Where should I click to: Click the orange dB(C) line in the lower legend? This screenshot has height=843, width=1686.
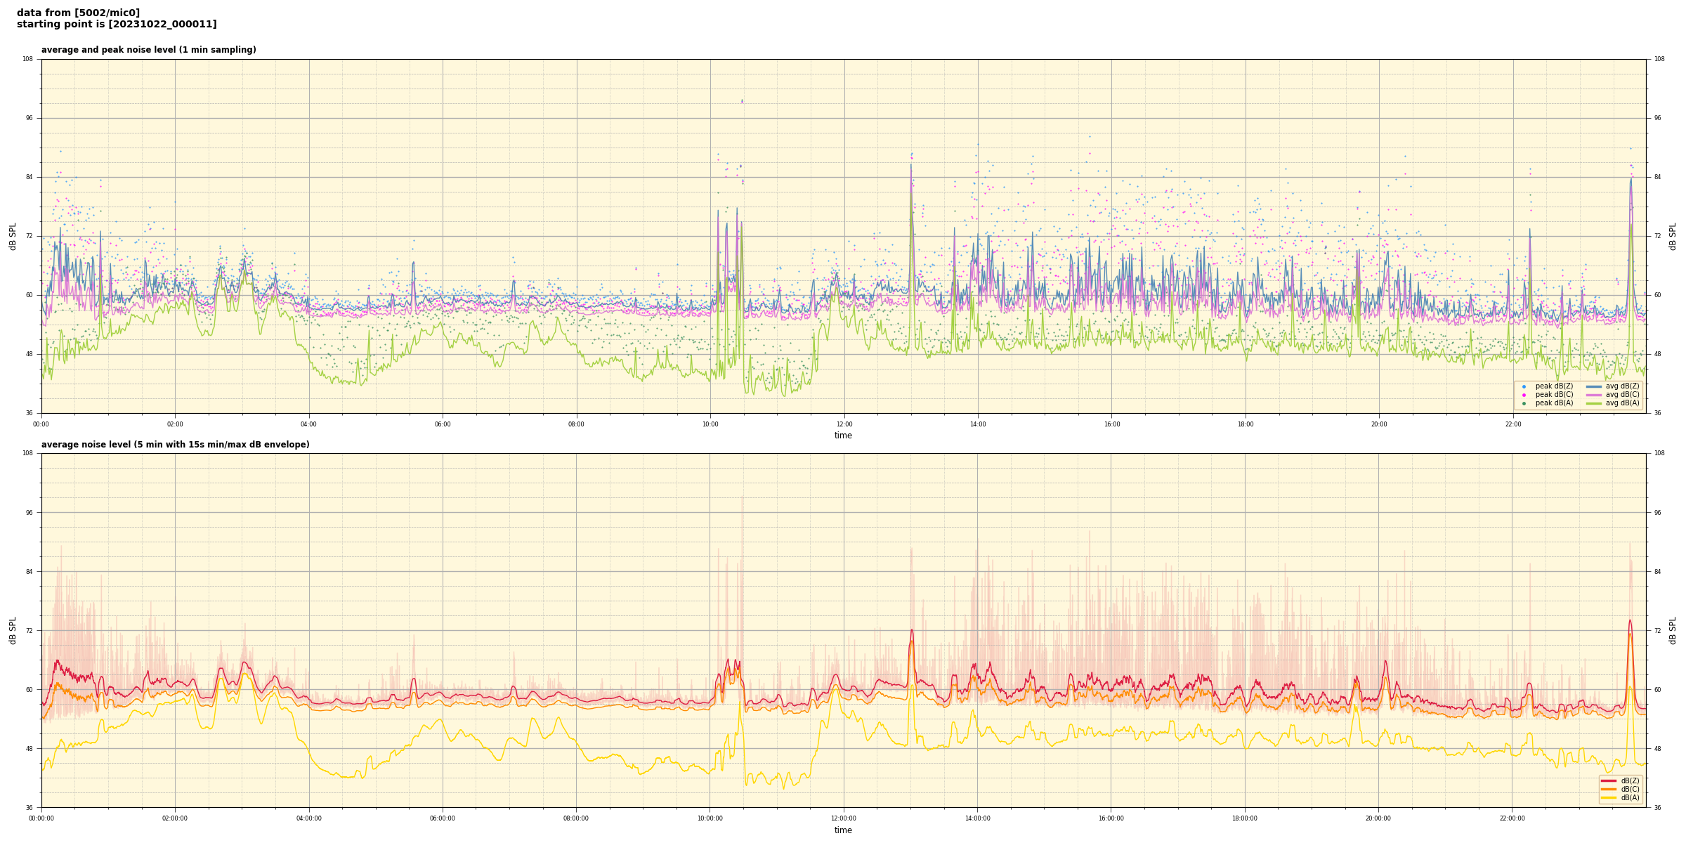tap(1609, 789)
